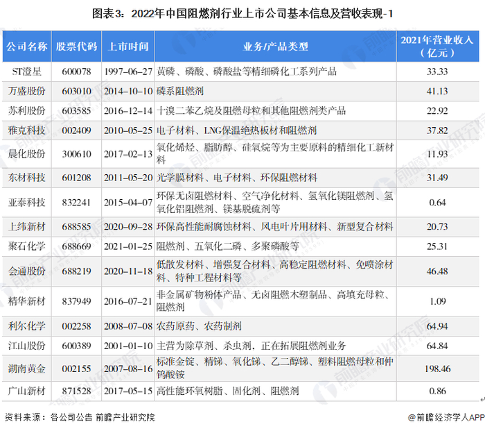
Task: Select revenue value 20.73
Action: click(437, 227)
